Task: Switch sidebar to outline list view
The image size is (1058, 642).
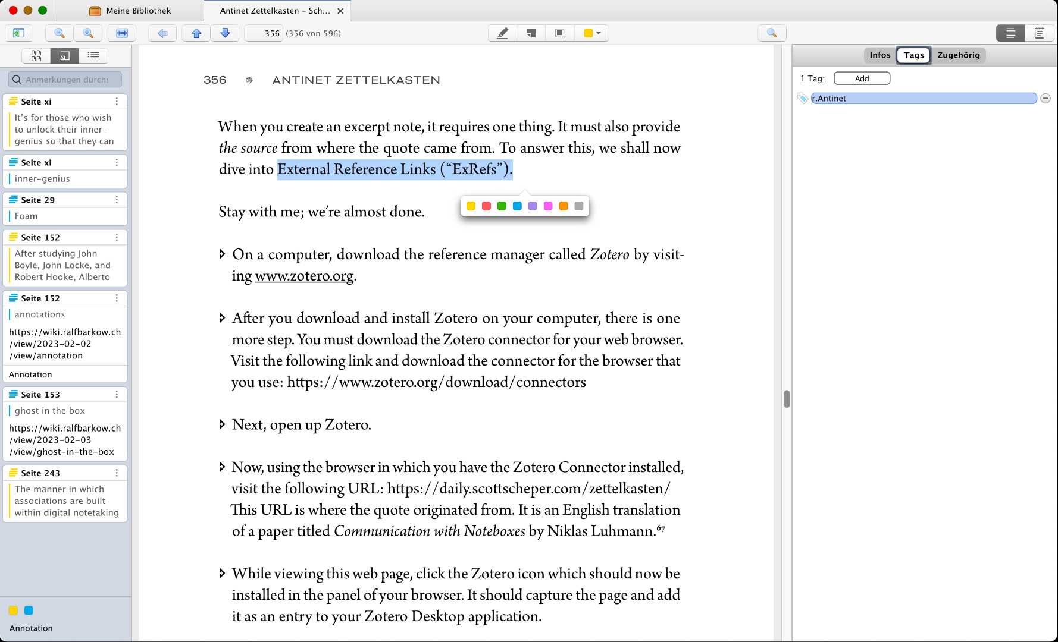Action: [x=93, y=56]
